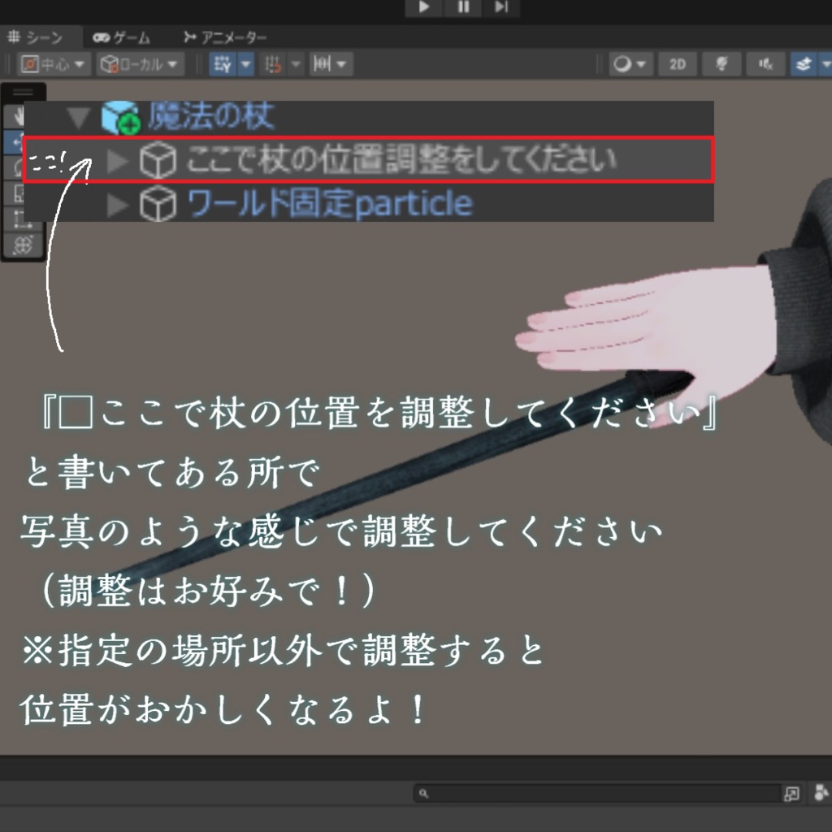Select the Rotate tool in the tool palette
Screen dimensions: 832x832
click(15, 168)
